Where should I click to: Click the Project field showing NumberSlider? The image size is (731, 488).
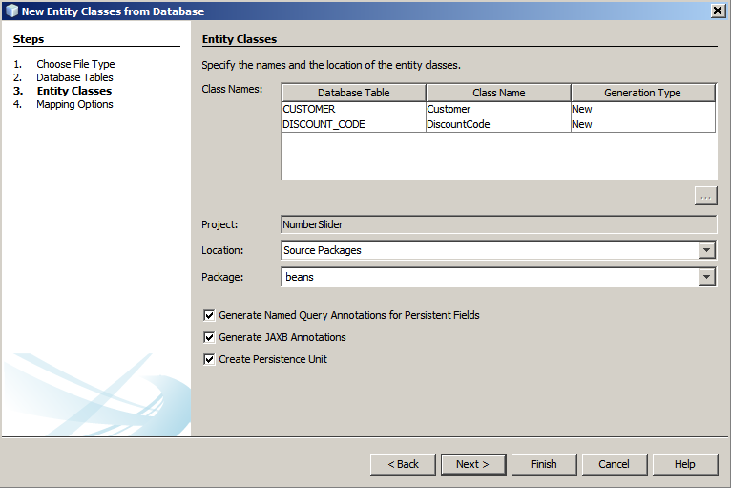[498, 224]
